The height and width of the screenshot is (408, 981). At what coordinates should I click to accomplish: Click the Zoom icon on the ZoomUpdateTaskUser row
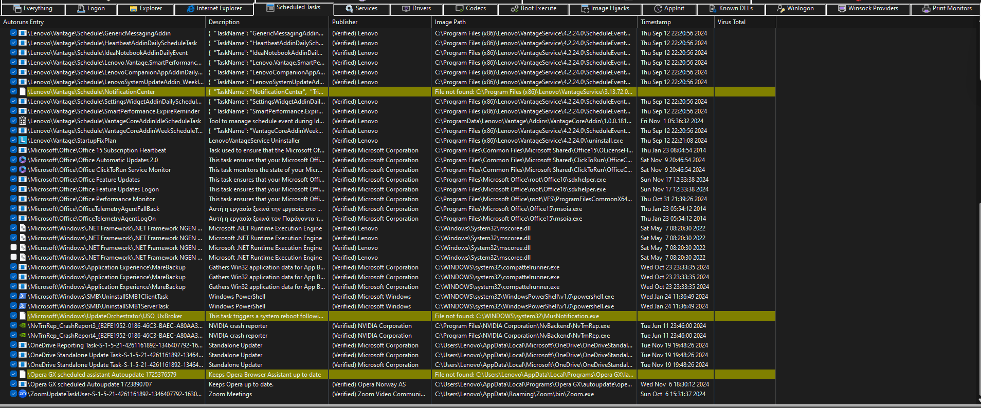23,394
